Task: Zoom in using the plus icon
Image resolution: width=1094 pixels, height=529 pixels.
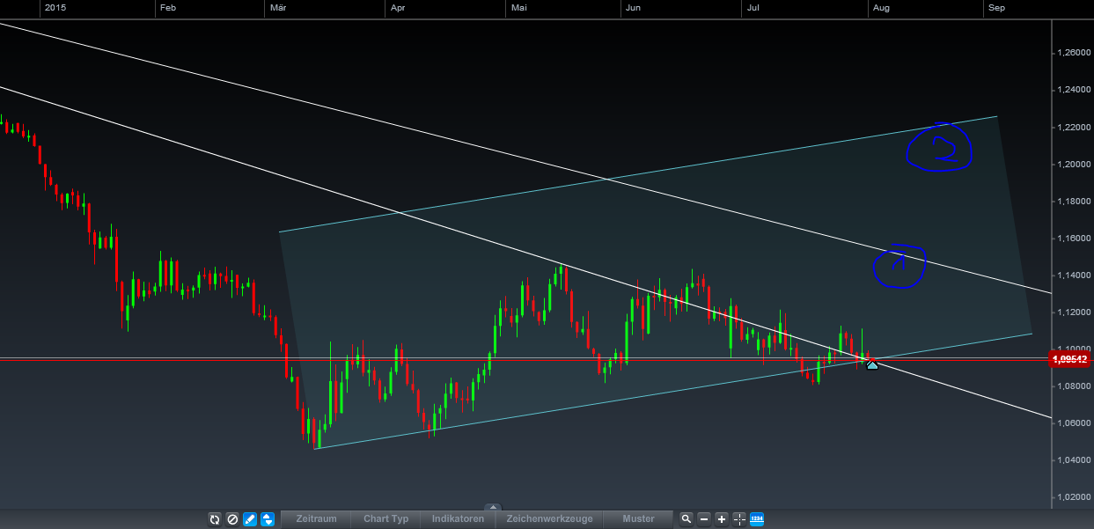Action: [x=722, y=518]
